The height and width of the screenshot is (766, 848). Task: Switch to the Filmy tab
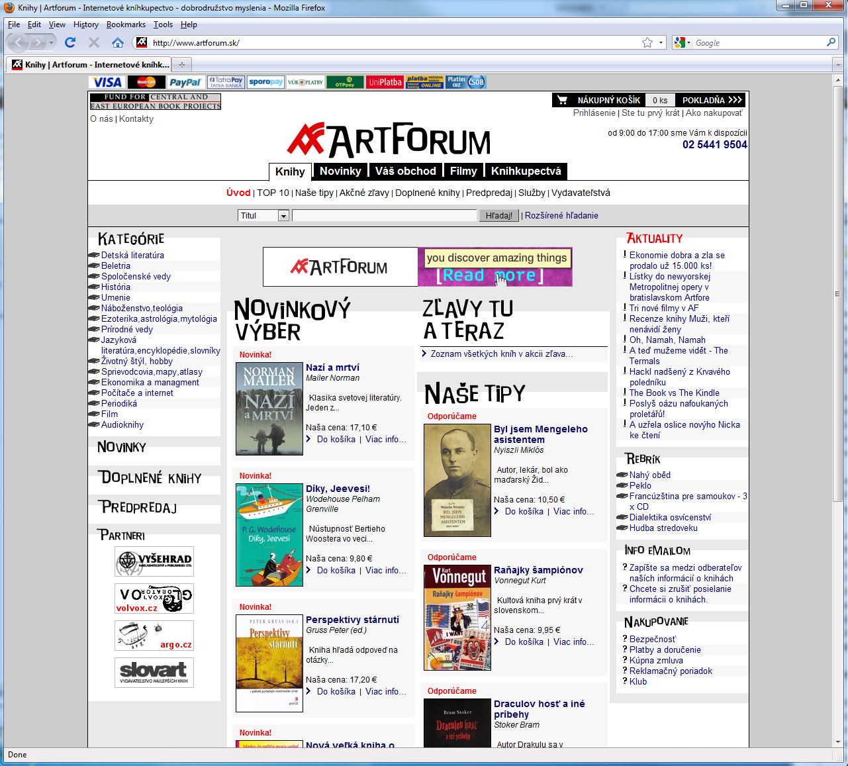(463, 171)
